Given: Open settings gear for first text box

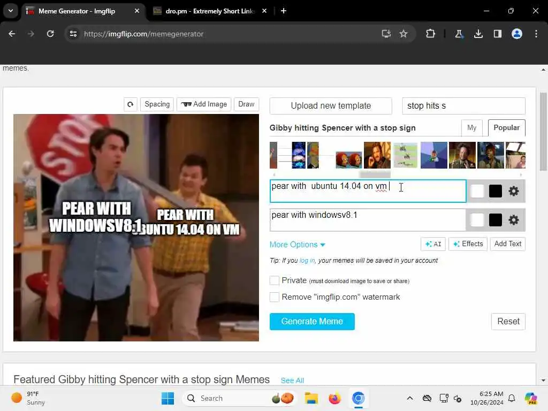Looking at the screenshot, I should point(513,191).
